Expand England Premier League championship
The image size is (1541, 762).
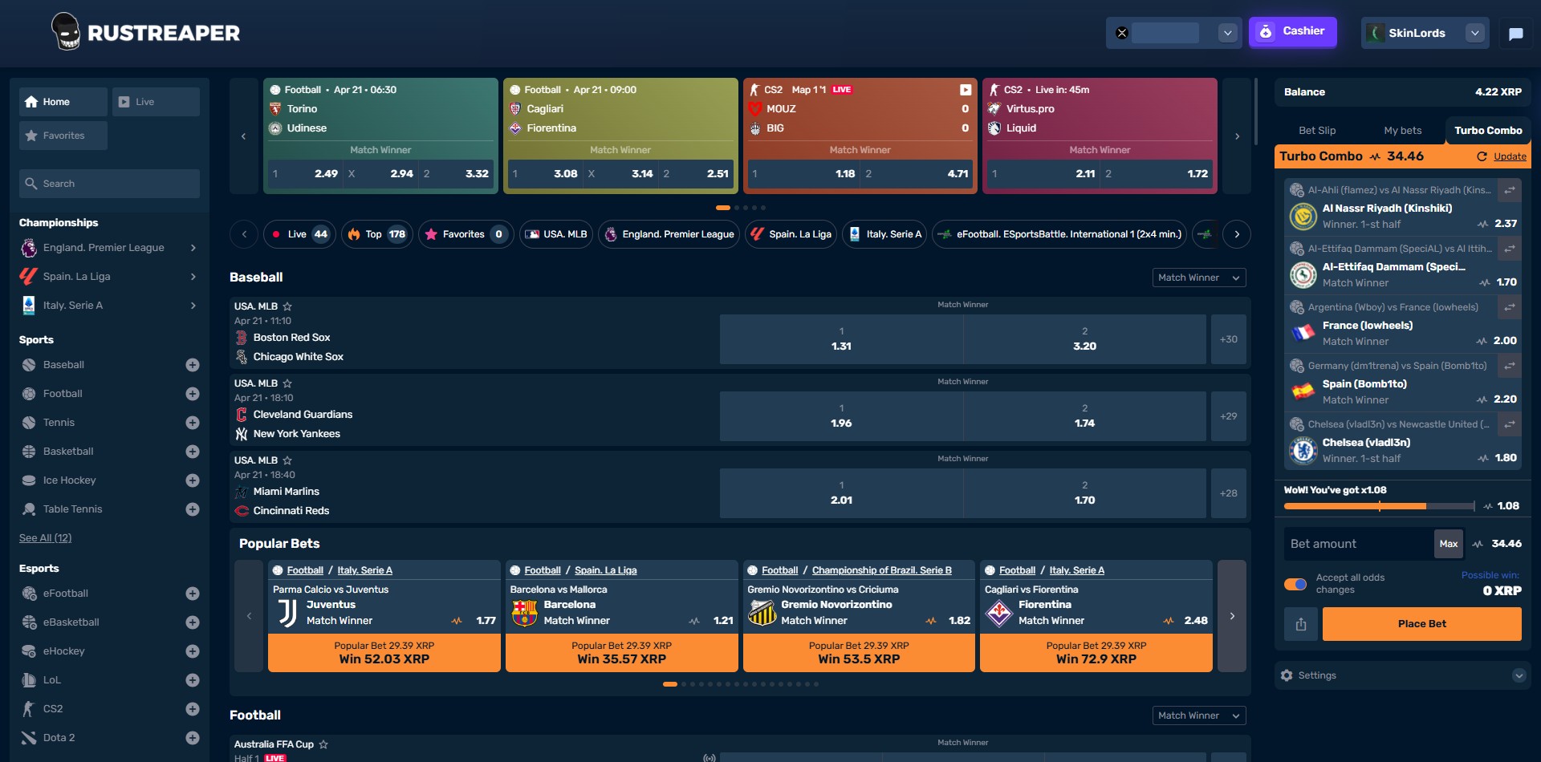pyautogui.click(x=193, y=248)
